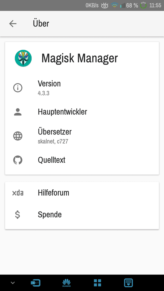164x291 pixels.
Task: Open the GitHub icon for Quelltext
Action: coord(18,160)
